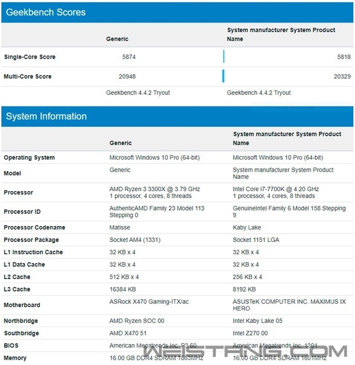The image size is (355, 365).
Task: Click the Geekbench Scores section header
Action: (46, 12)
